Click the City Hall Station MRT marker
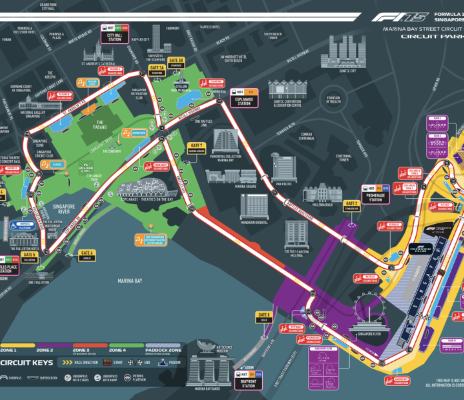Screen dimensions: 464x400 [115, 34]
